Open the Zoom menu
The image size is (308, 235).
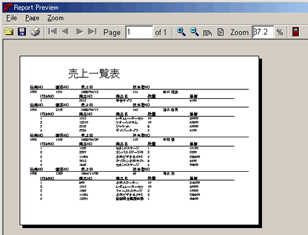tap(56, 18)
